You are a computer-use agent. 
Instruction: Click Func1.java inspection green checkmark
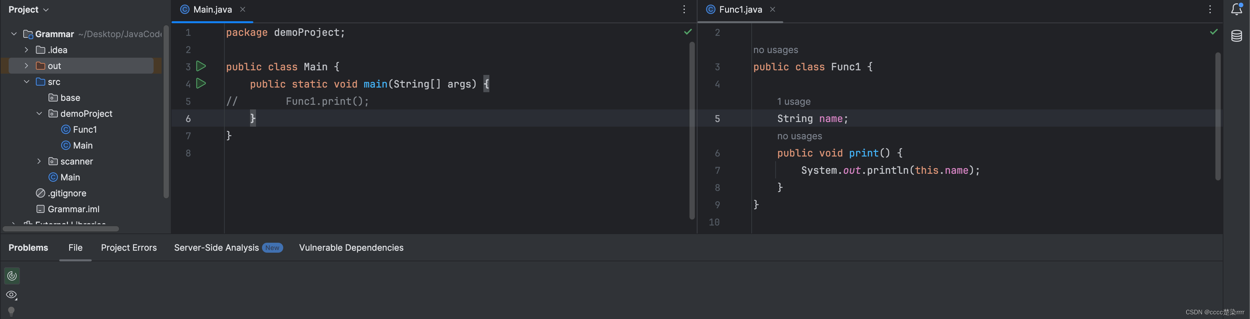coord(1214,32)
